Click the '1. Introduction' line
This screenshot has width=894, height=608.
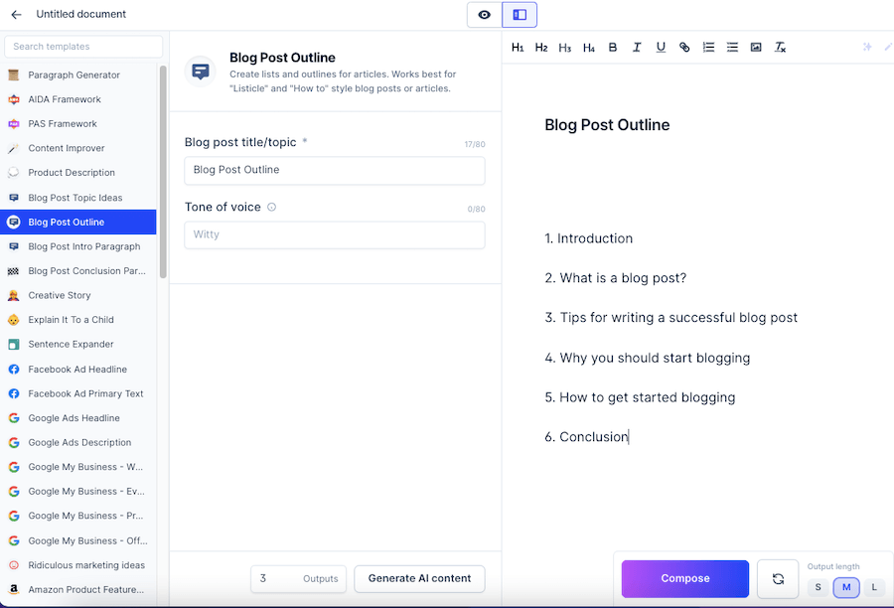click(x=588, y=238)
